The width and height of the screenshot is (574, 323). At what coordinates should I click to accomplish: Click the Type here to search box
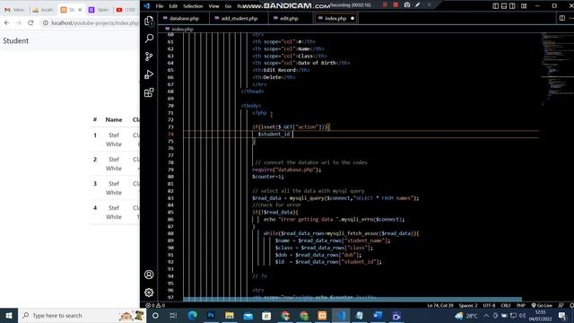pyautogui.click(x=82, y=315)
